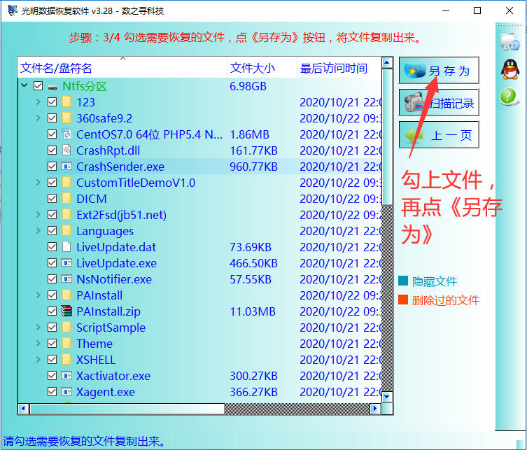527x450 pixels.
Task: Select the PAInstall.zip archive icon
Action: (66, 311)
